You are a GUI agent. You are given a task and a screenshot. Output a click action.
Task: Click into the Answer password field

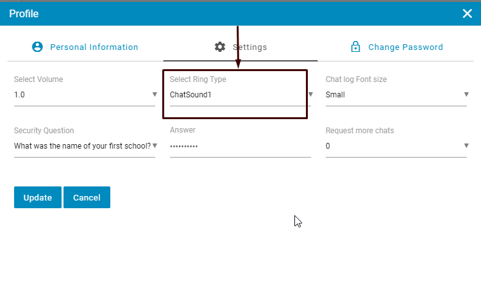point(240,146)
